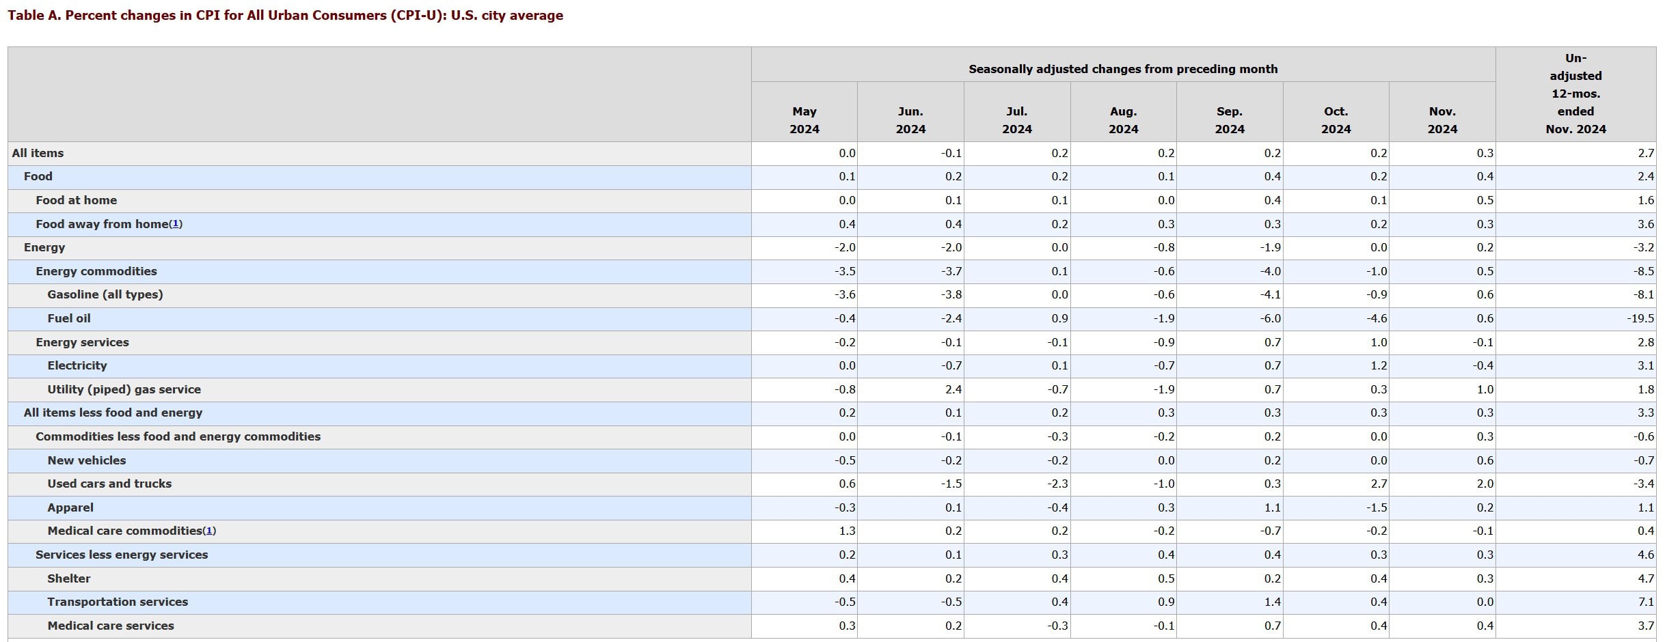Click the Nov. 2024 column header
This screenshot has width=1665, height=642.
1441,120
